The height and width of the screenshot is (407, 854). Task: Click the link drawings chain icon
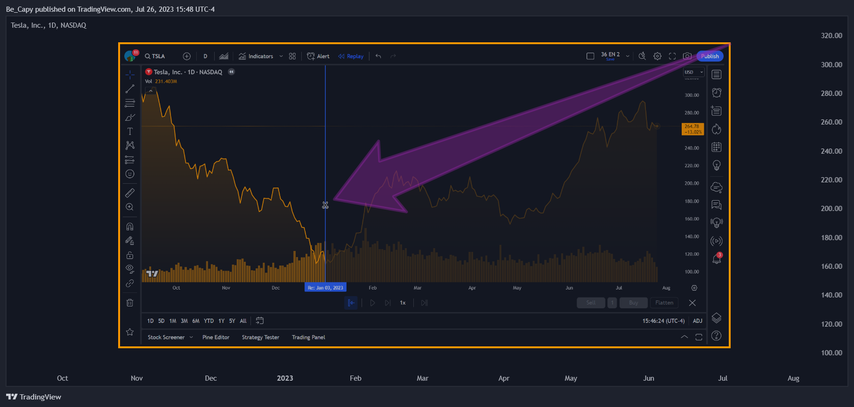click(x=130, y=283)
